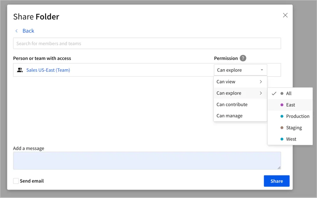Select All in the submenu
Screen dimensions: 317x198
(x=290, y=93)
